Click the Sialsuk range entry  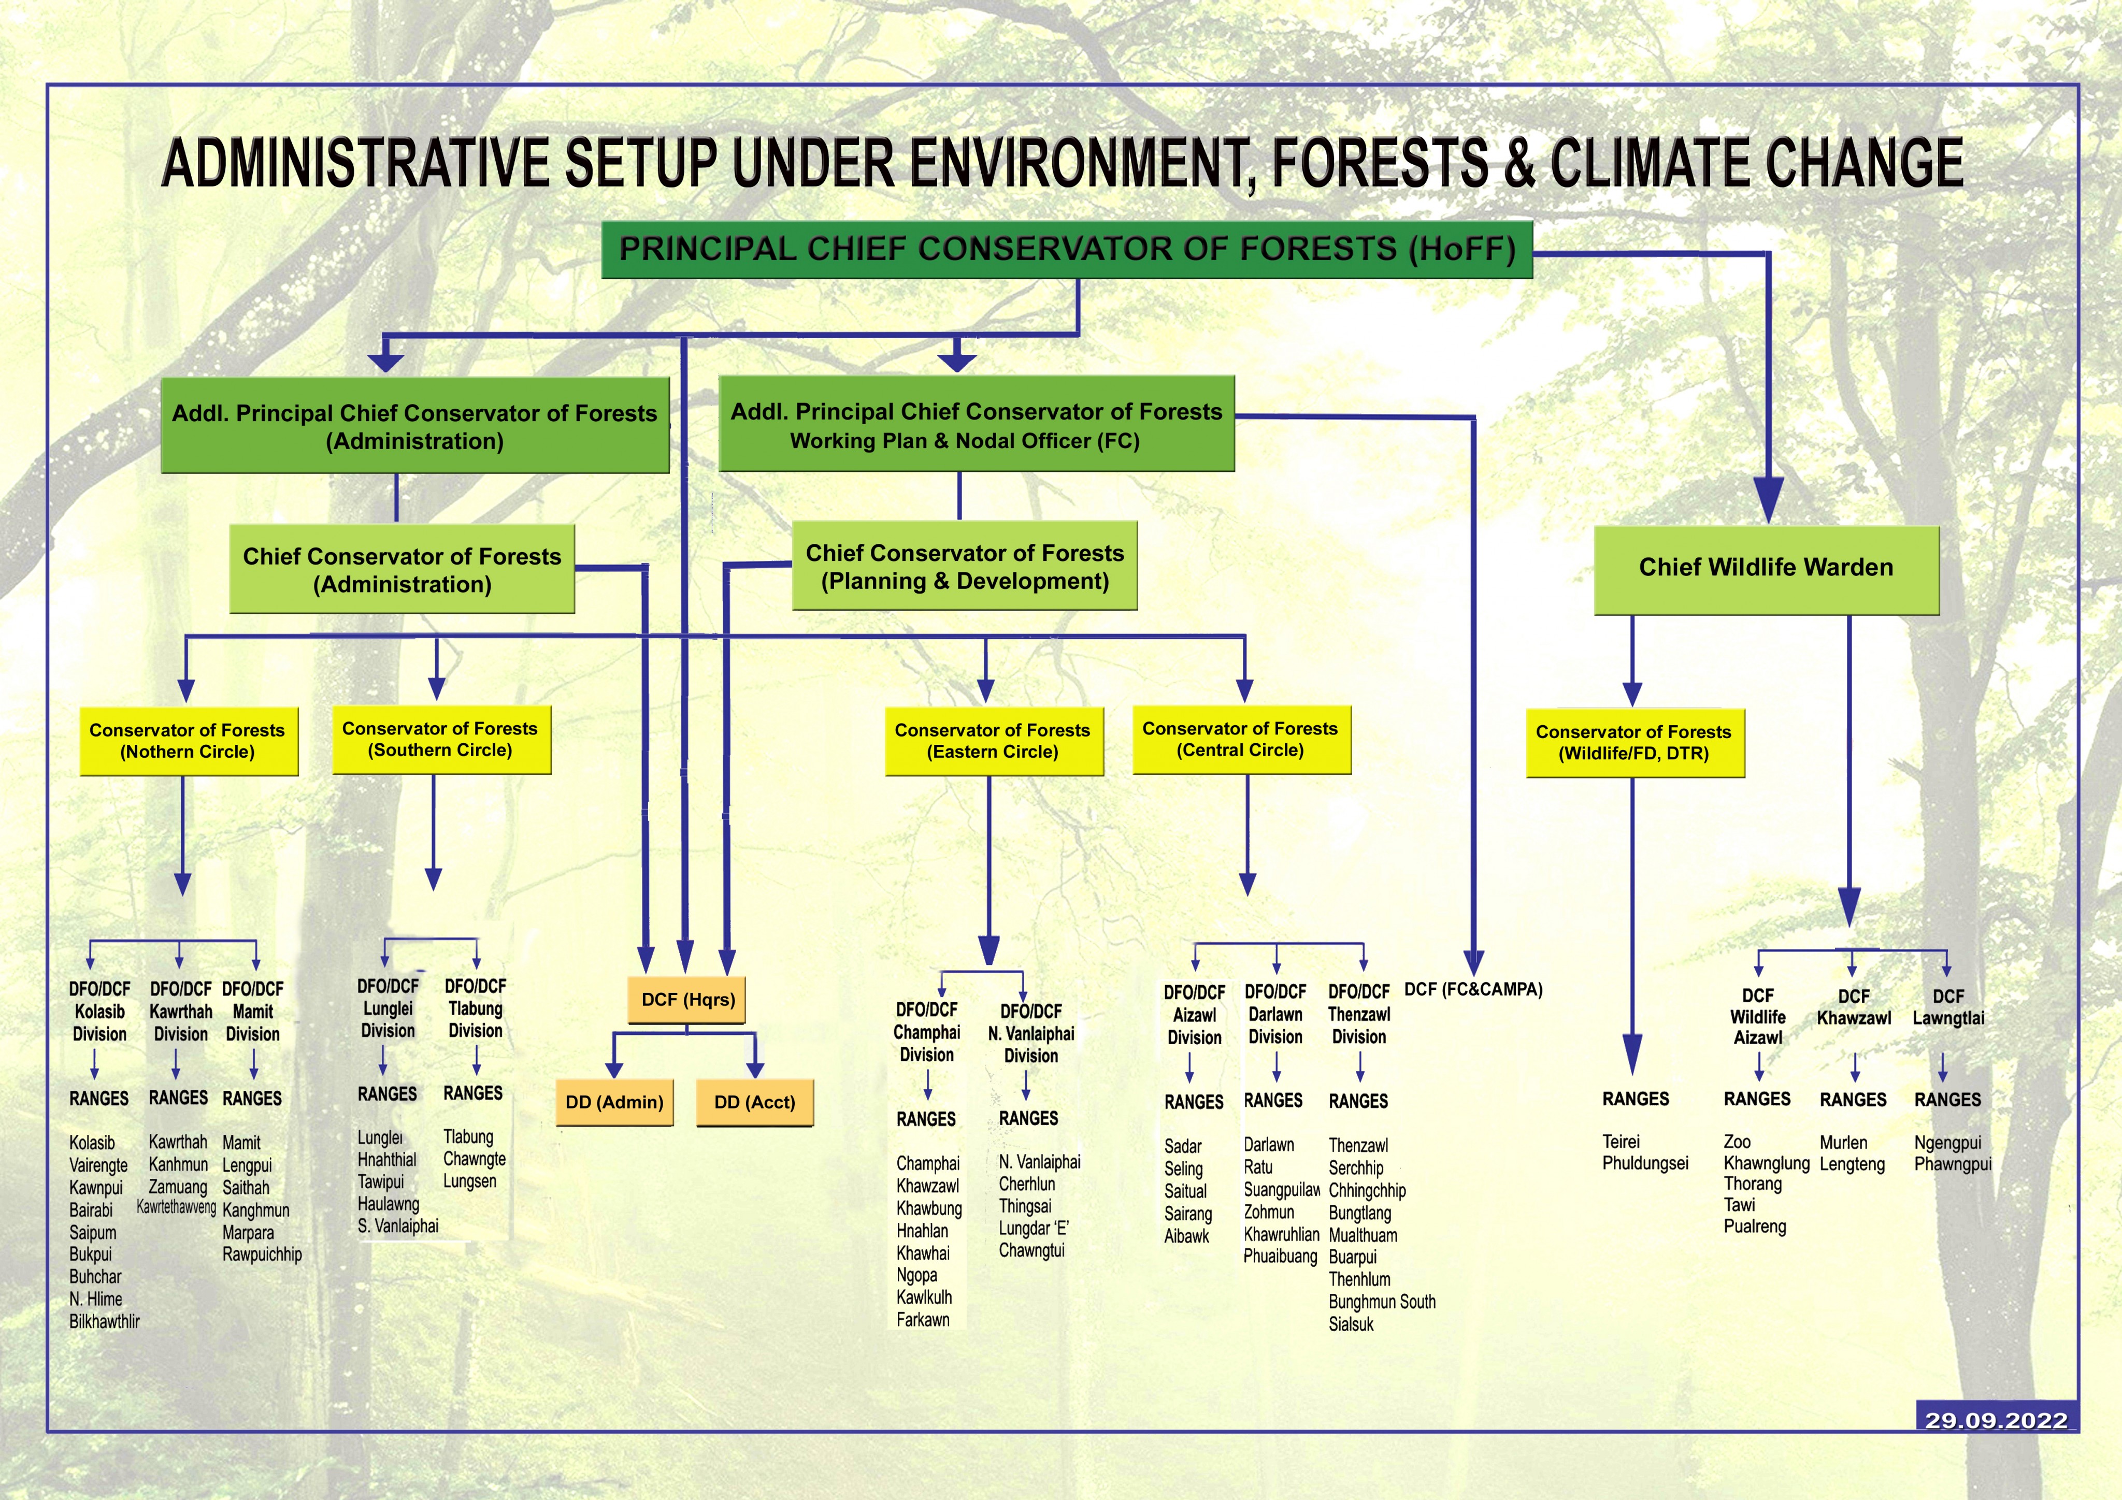(1351, 1324)
